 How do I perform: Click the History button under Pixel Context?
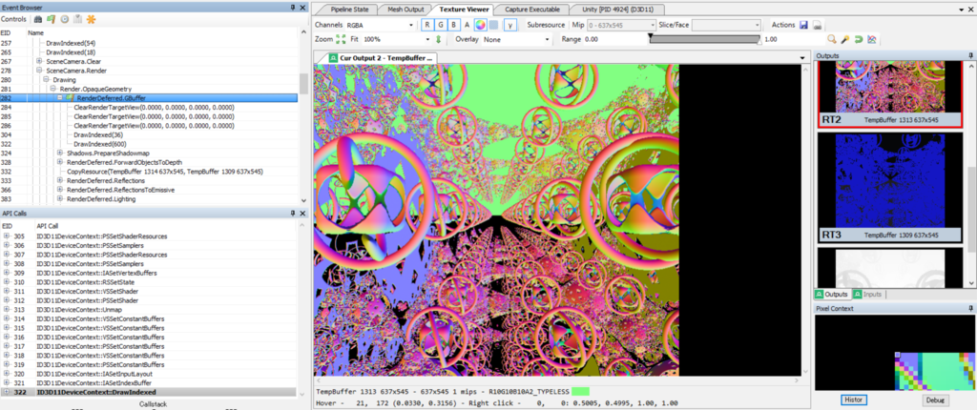point(854,400)
